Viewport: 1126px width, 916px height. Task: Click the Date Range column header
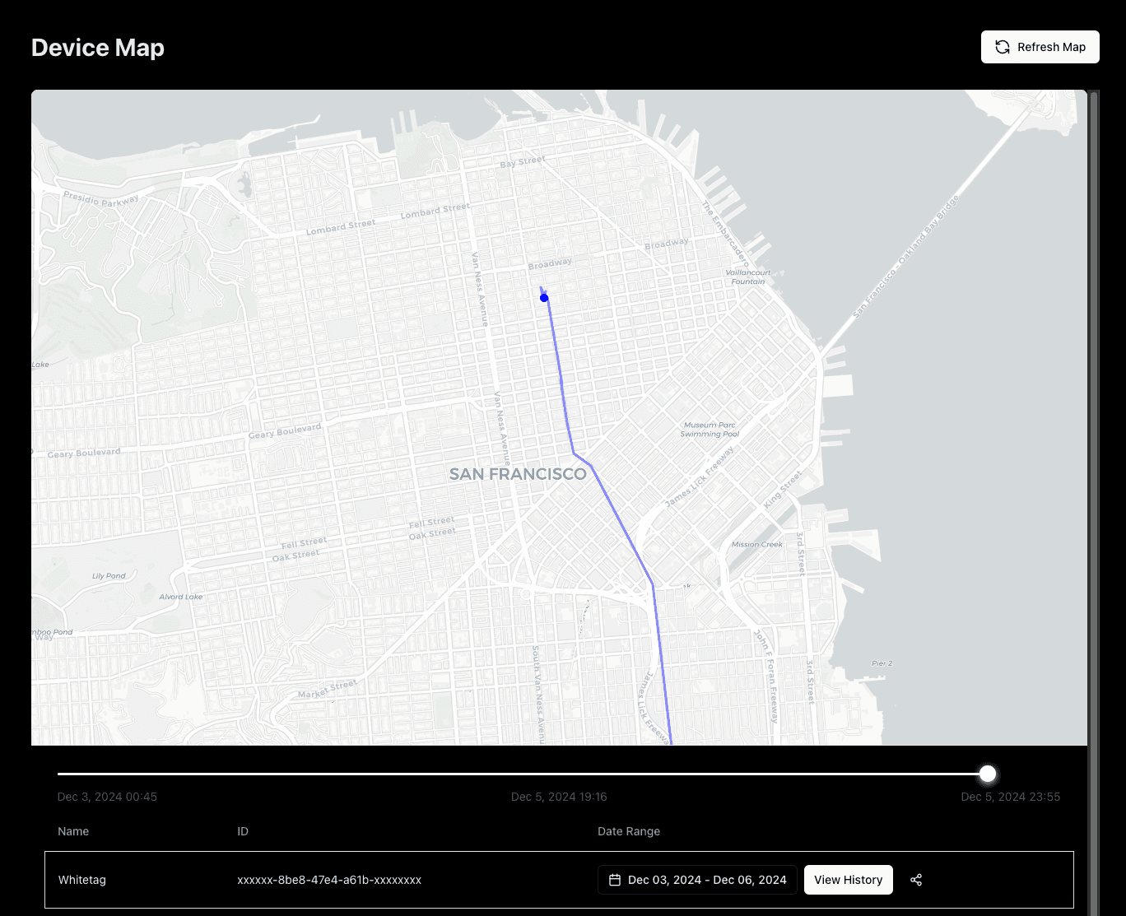point(629,831)
